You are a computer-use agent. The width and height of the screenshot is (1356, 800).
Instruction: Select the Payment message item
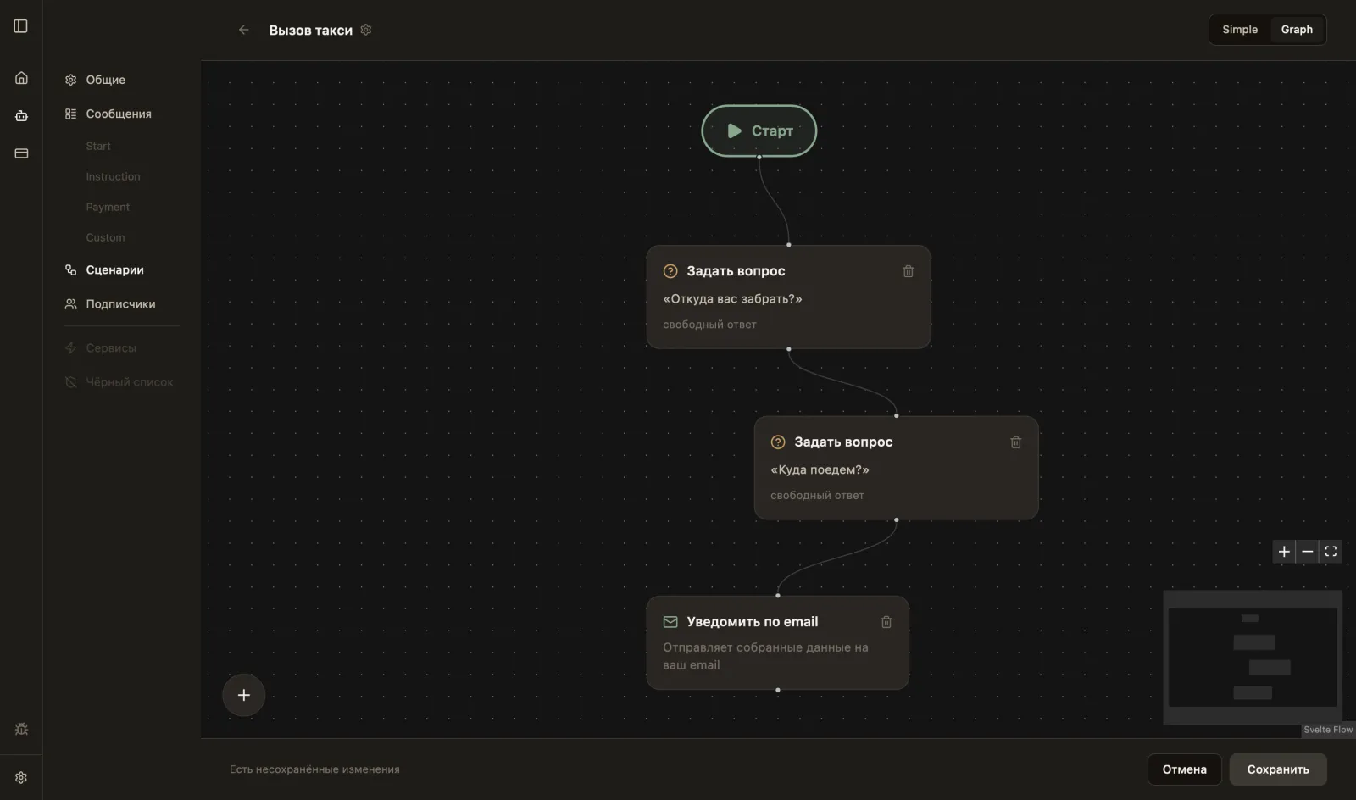click(x=108, y=207)
